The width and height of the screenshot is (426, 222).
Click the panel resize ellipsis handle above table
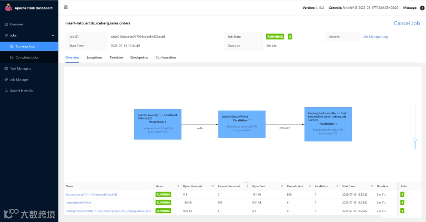246,182
